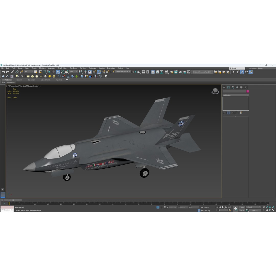Screen dimensions: 276x276
Task: Toggle Angle Snap
Action: (99, 72)
